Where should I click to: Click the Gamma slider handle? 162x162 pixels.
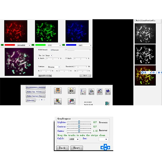(79, 131)
